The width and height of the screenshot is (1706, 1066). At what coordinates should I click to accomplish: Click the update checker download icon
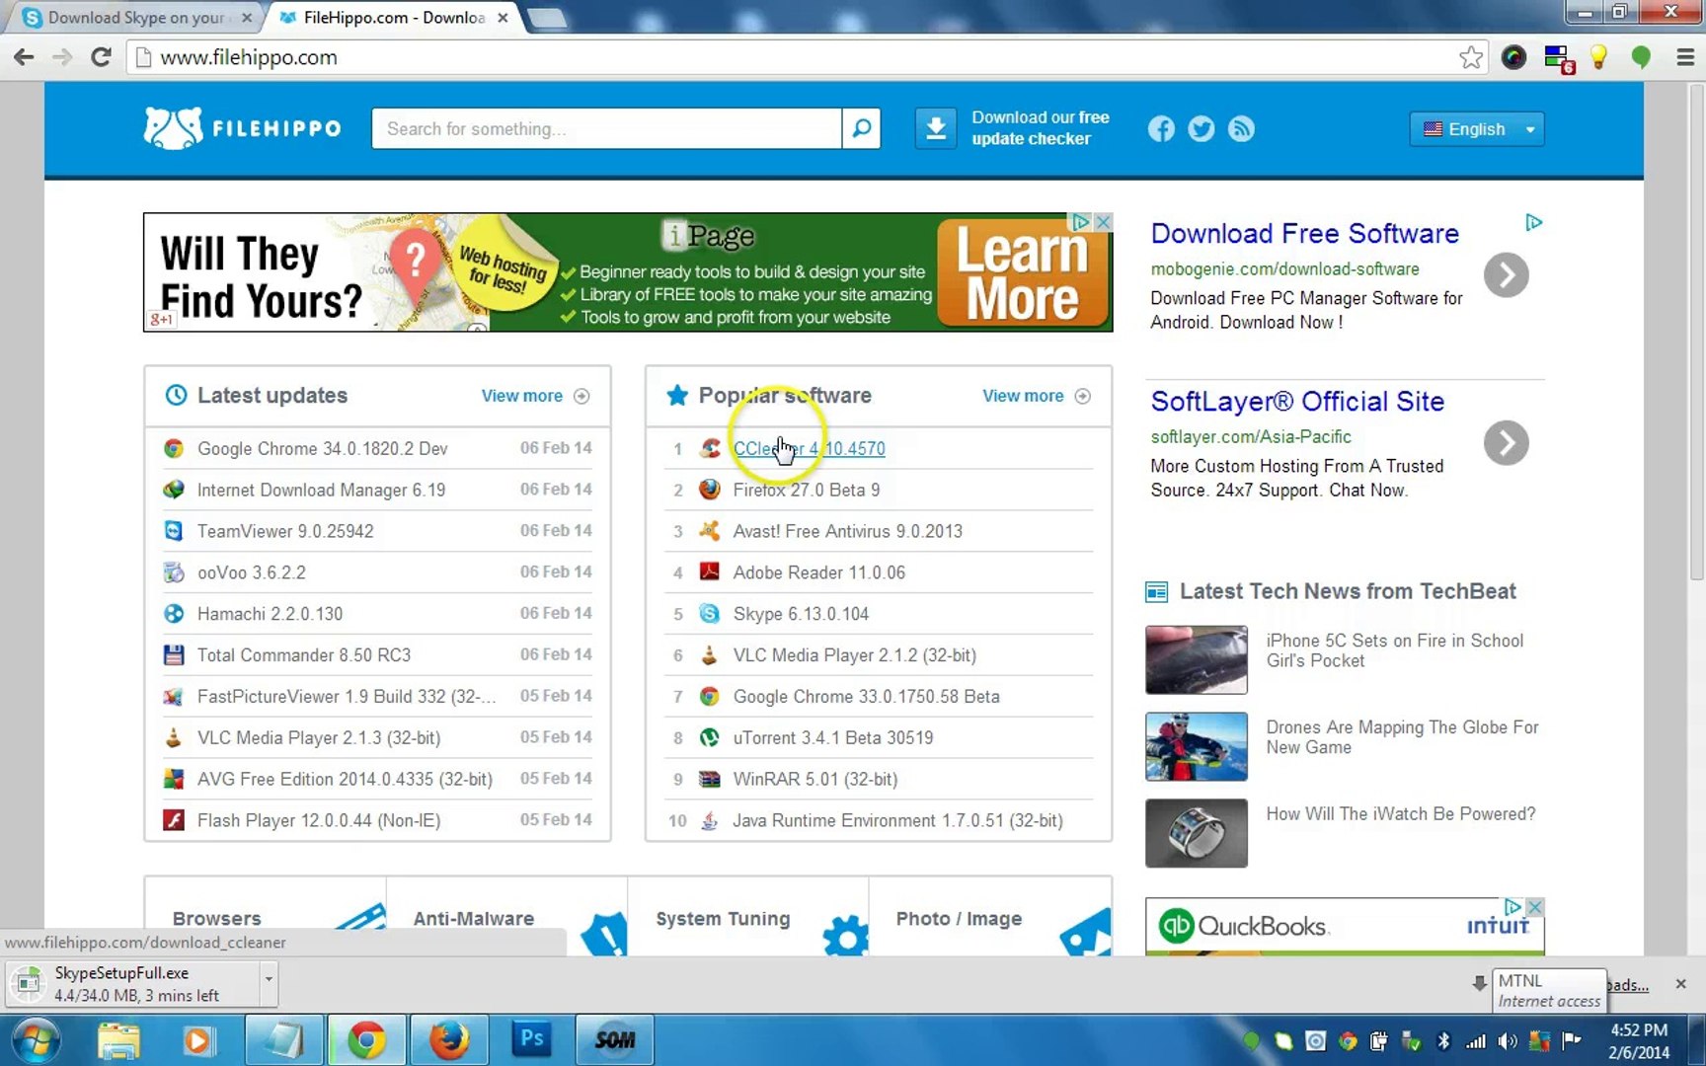pos(935,128)
